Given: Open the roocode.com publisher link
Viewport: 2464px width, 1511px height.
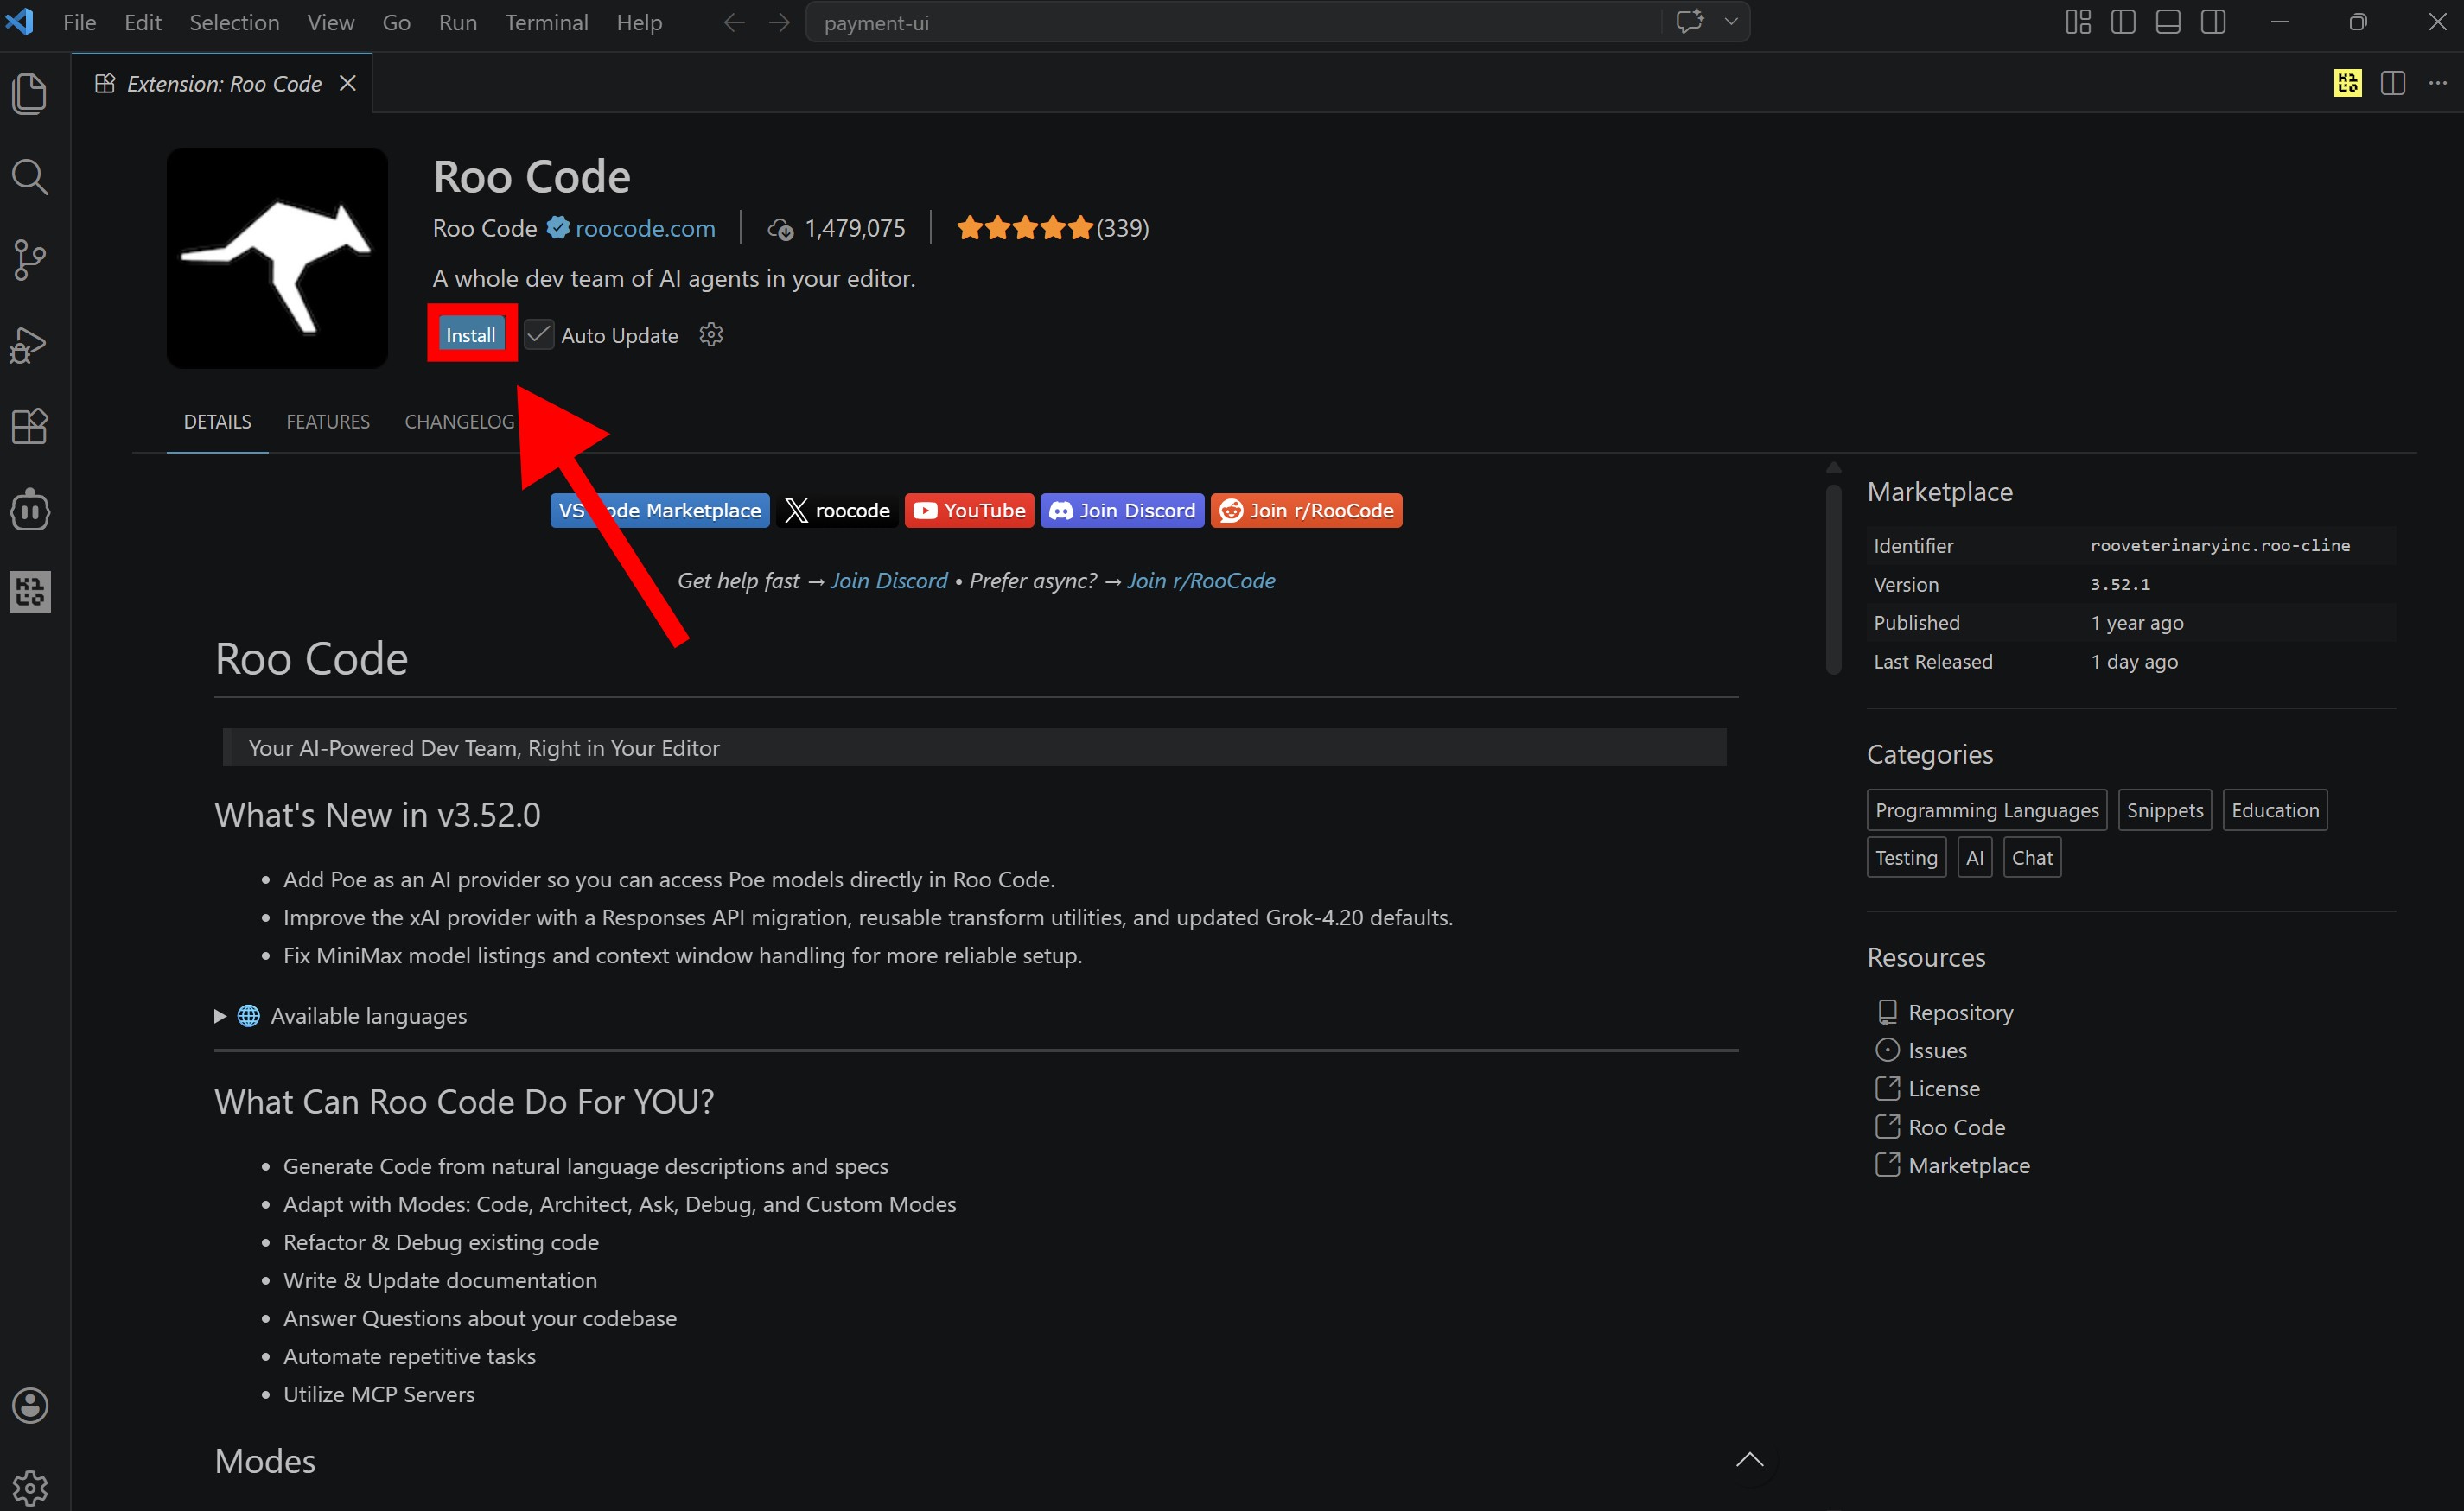Looking at the screenshot, I should click(645, 229).
